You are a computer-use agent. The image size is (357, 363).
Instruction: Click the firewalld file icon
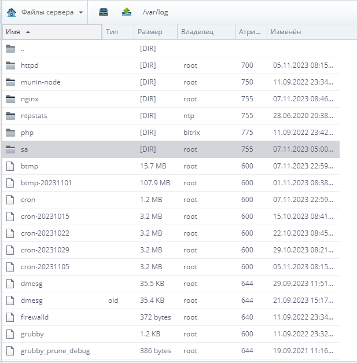[x=10, y=317]
